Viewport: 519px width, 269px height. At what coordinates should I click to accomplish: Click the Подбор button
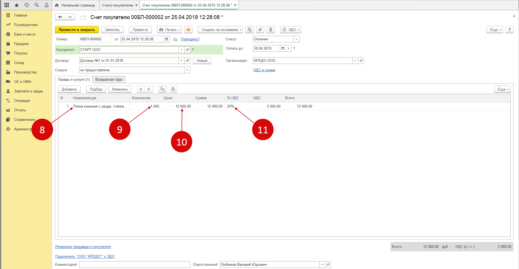96,89
